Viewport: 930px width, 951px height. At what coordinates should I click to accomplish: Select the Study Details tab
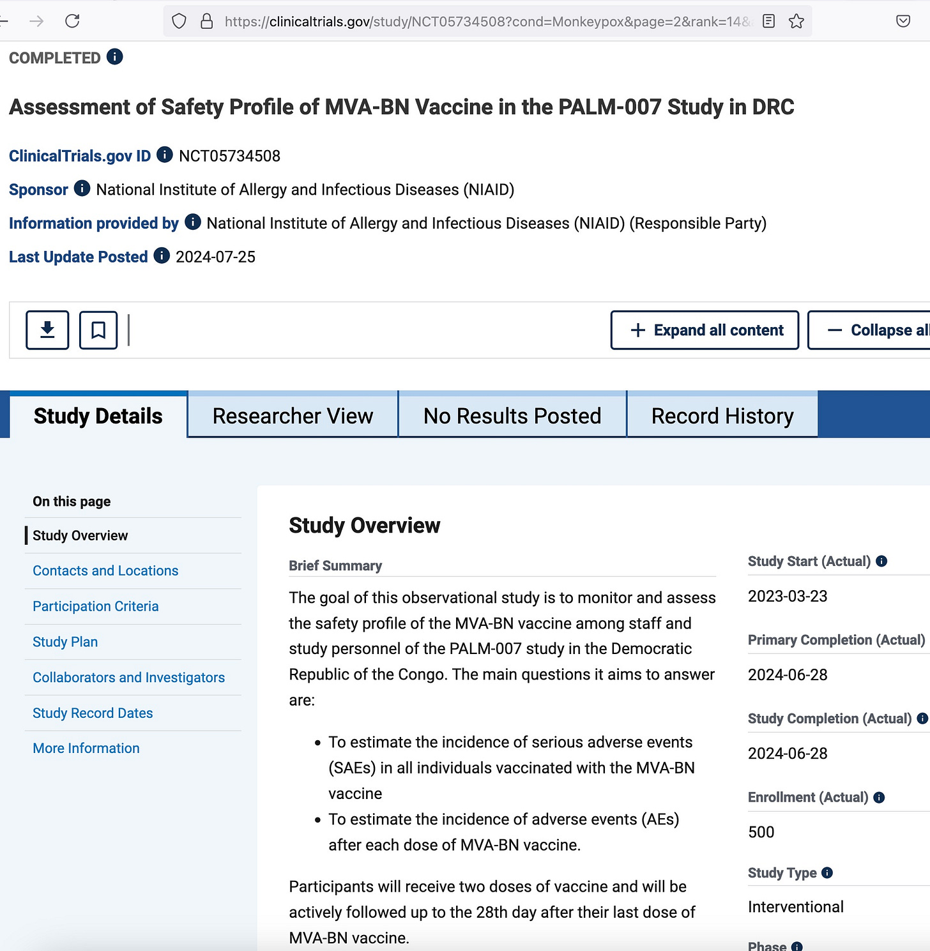point(98,416)
